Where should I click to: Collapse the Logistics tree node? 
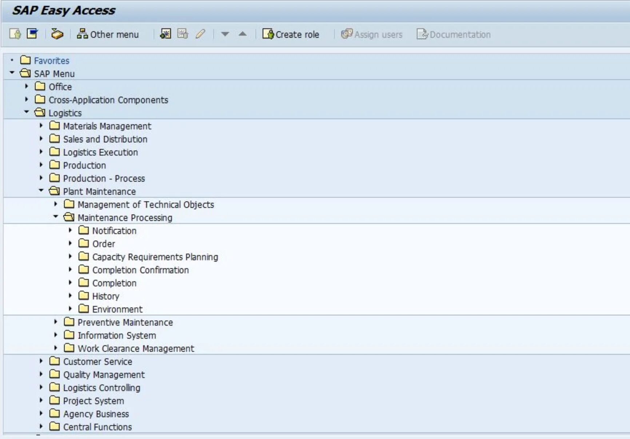click(26, 113)
